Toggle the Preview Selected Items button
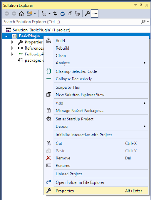The image size is (151, 200). 95,13
